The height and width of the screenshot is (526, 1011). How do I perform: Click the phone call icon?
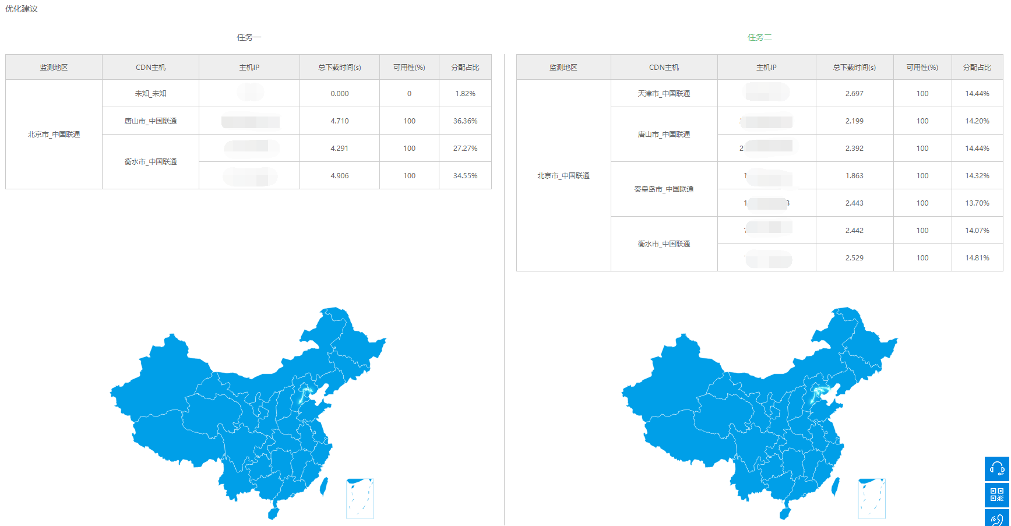pos(996,518)
